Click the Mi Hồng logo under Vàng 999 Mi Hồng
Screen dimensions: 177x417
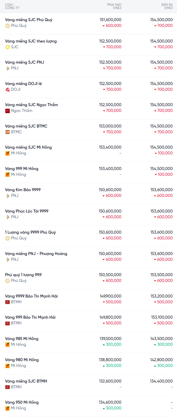pos(8,175)
